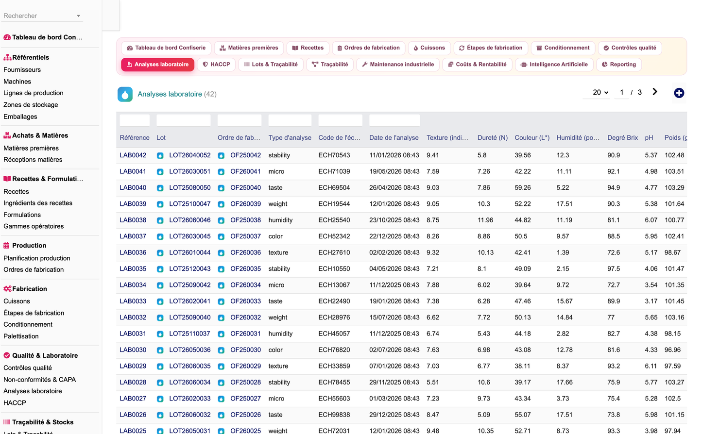
Task: Click lot icon beside LOT26020041
Action: [160, 301]
